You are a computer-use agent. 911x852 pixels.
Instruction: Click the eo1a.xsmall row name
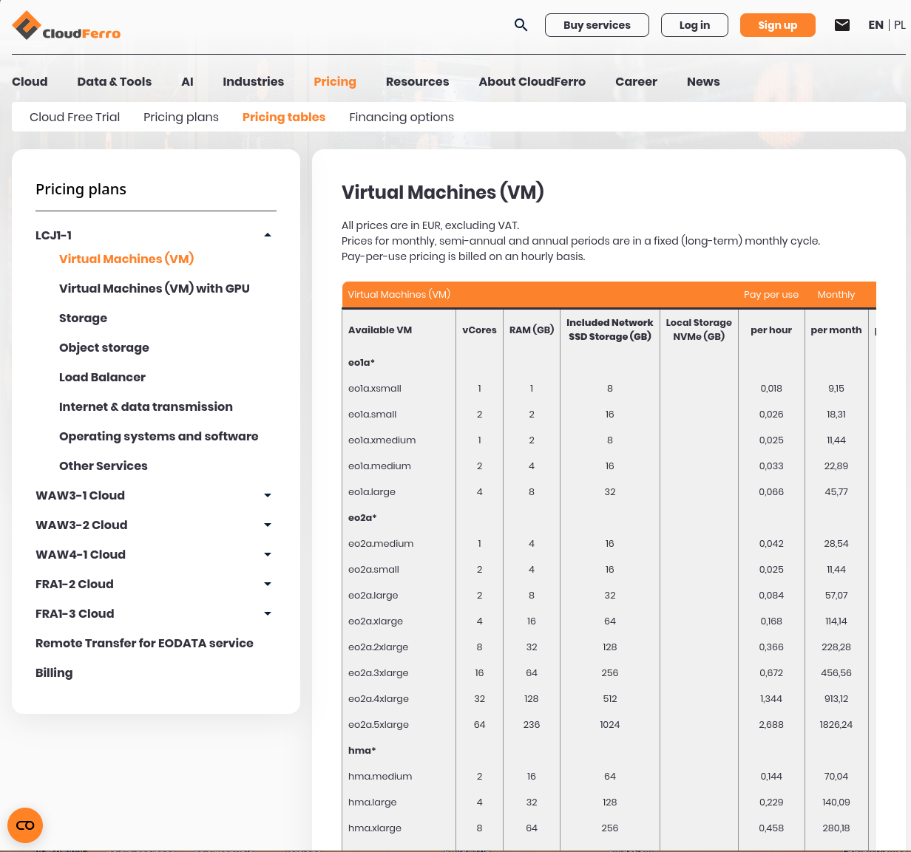coord(375,389)
